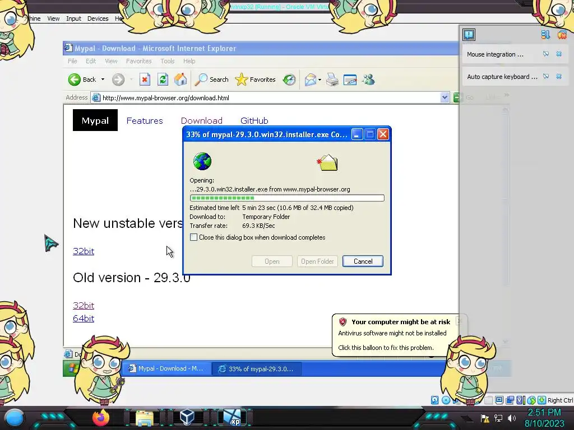
Task: Open IE Search pane
Action: tap(211, 80)
